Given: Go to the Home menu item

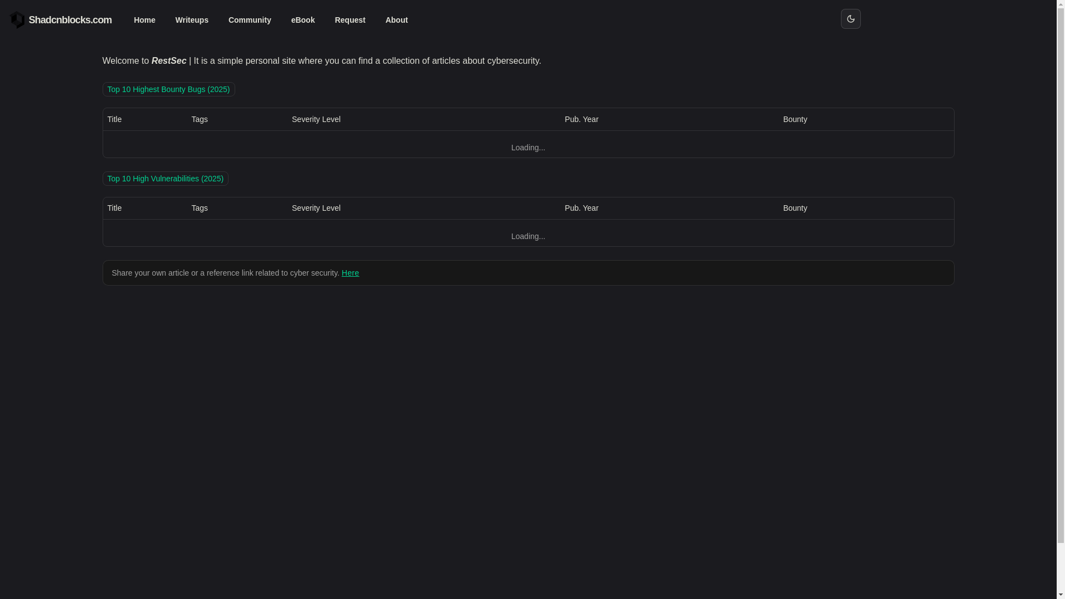Looking at the screenshot, I should coord(144,20).
